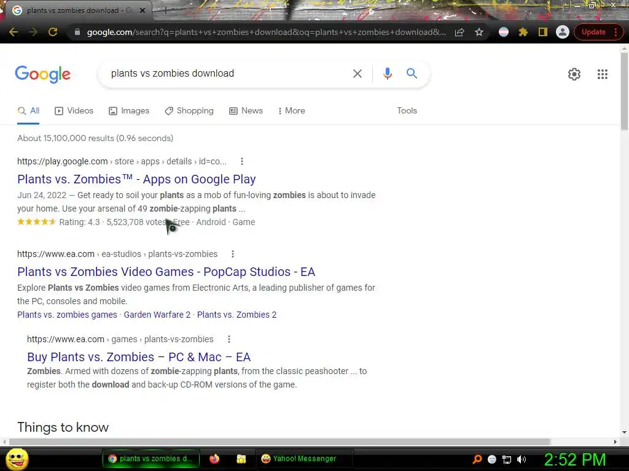This screenshot has height=471, width=629.
Task: Open the smiley Start menu button
Action: [x=17, y=459]
